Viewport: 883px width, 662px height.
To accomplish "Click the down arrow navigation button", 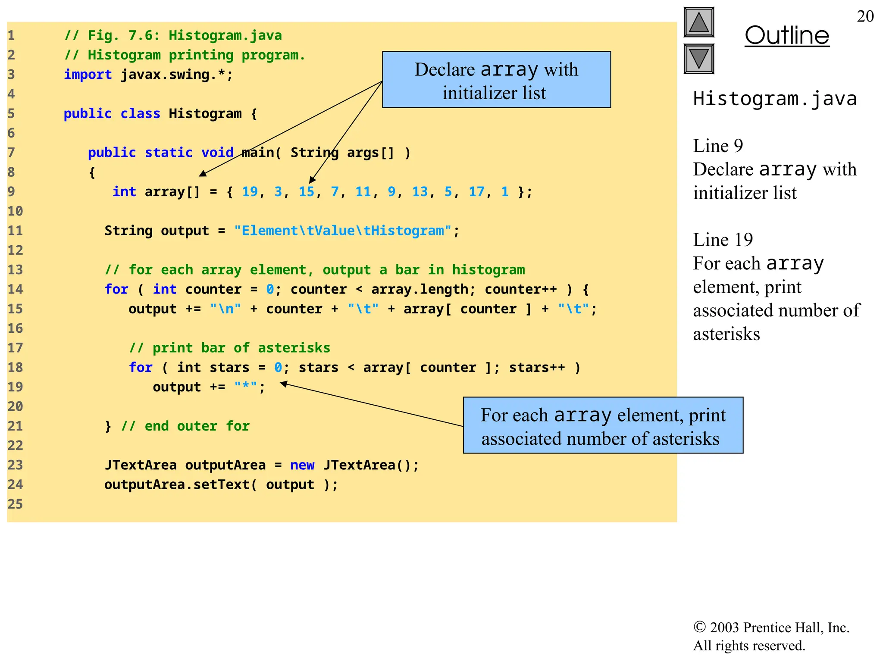I will (x=698, y=59).
